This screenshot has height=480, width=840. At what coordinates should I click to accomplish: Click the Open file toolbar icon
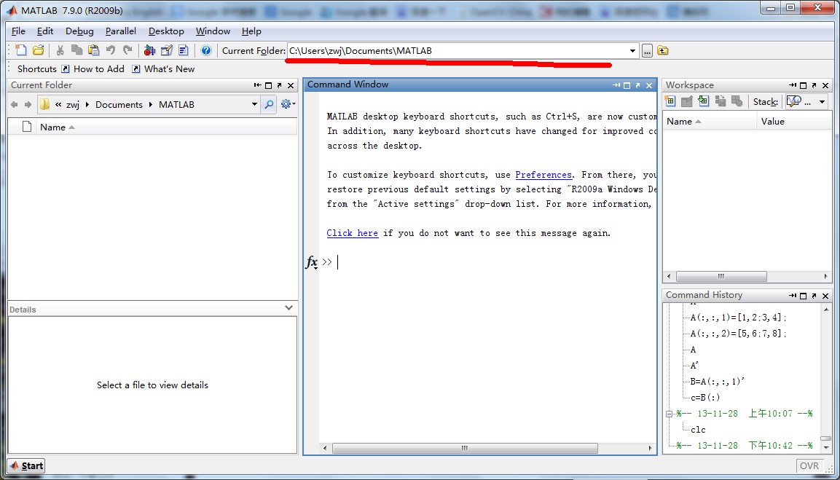pos(38,50)
